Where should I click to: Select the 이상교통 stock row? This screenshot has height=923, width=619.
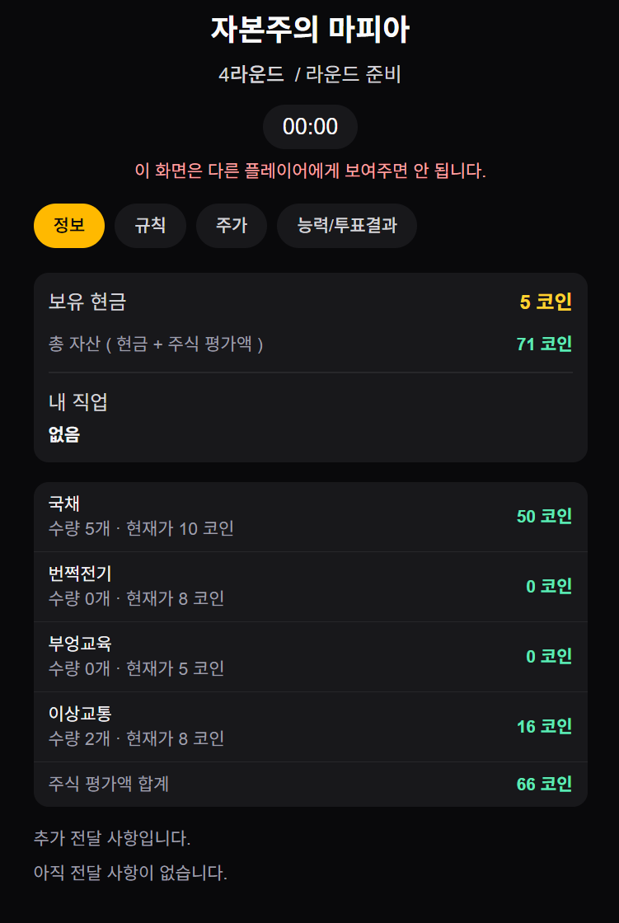311,727
